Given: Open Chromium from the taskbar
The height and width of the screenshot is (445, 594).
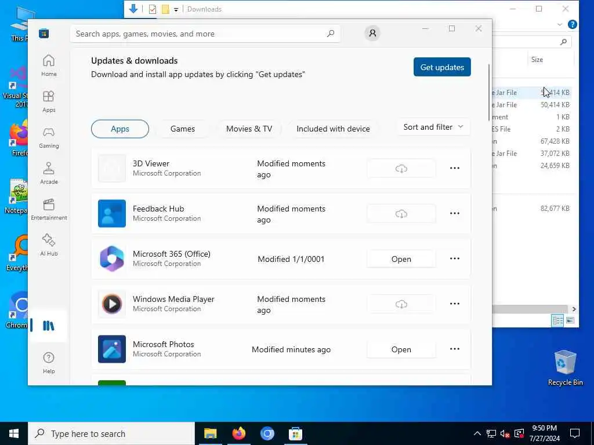Looking at the screenshot, I should click(267, 433).
